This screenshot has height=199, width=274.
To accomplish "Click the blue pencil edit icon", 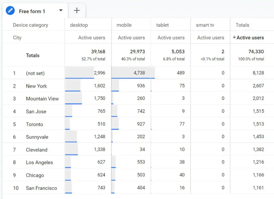I will click(10, 10).
